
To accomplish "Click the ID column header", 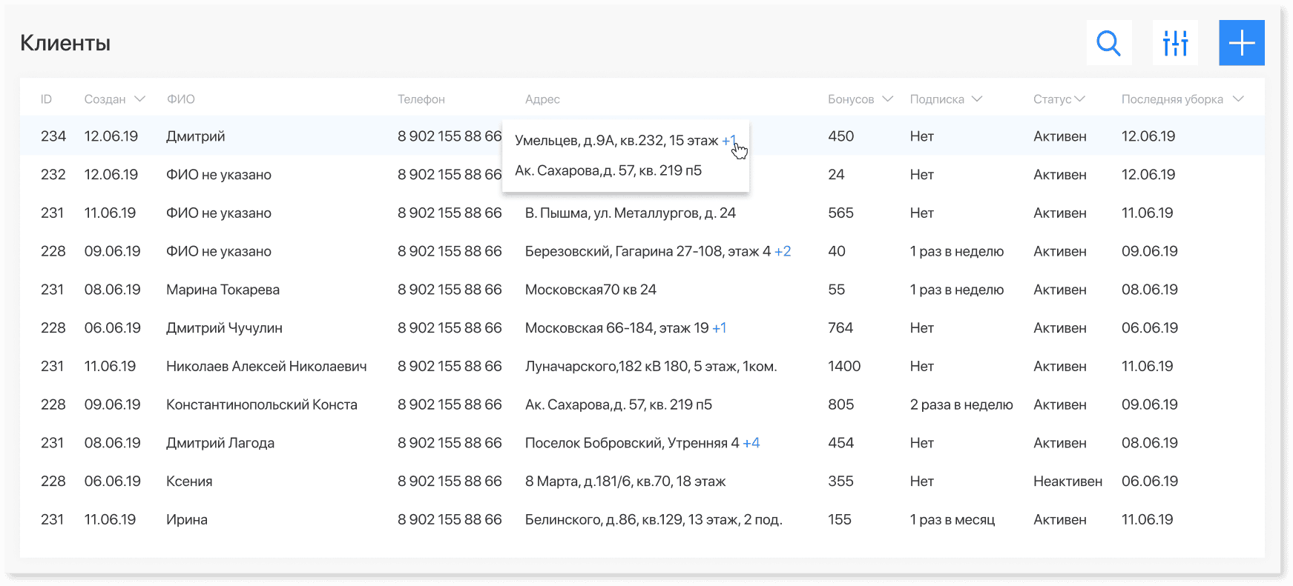I will 46,99.
